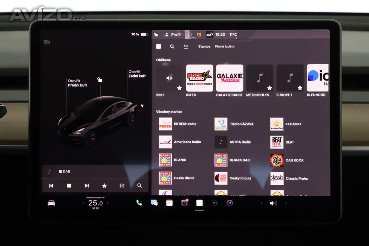Open the dashcam camera app
Image resolution: width=369 pixels, height=246 pixels.
184,203
